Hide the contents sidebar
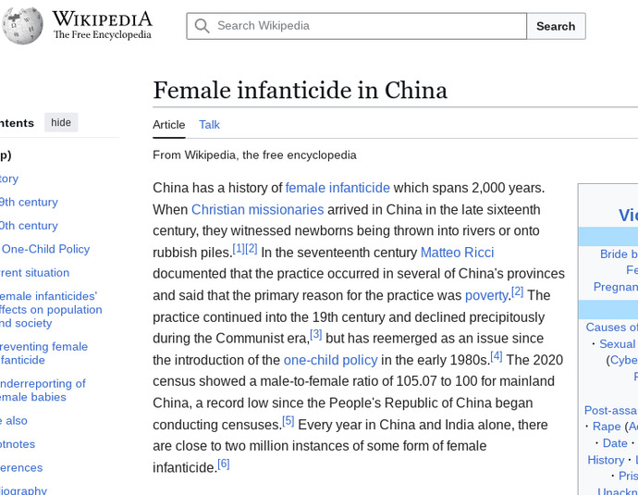The image size is (638, 495). tap(61, 122)
